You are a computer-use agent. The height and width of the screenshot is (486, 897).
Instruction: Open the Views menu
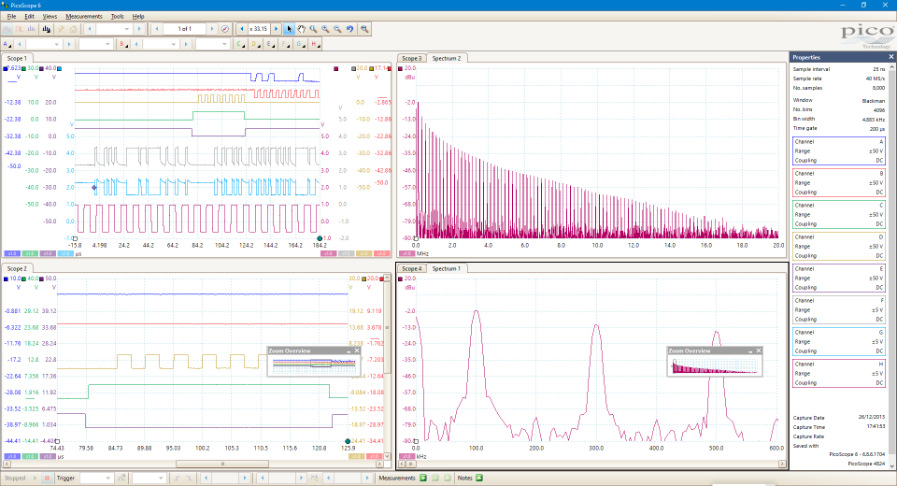click(50, 17)
